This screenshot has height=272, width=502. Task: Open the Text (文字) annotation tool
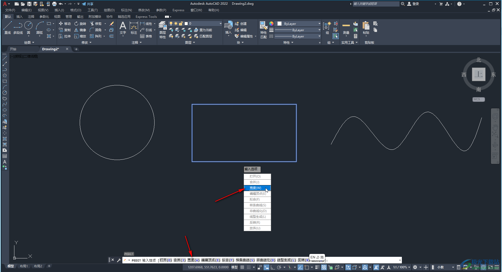[123, 28]
